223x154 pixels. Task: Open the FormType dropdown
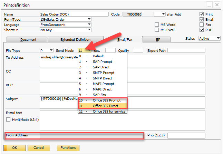coord(89,19)
